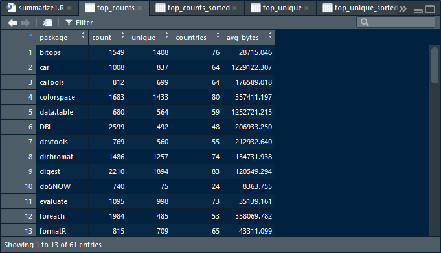441x253 pixels.
Task: Click count value 1549 for bitops
Action: 117,52
